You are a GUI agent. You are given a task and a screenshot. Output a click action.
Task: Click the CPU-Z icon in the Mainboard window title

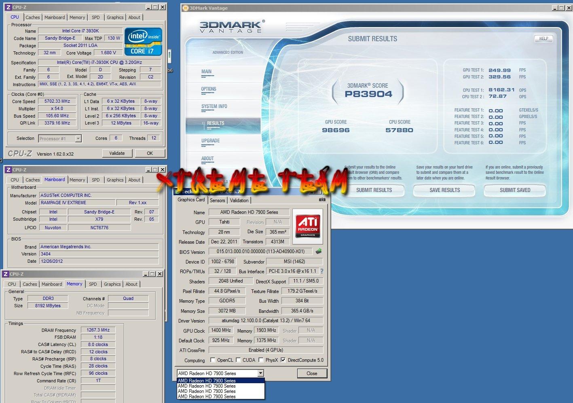[x=8, y=169]
